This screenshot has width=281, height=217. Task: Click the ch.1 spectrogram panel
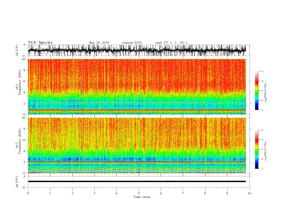pyautogui.click(x=137, y=87)
